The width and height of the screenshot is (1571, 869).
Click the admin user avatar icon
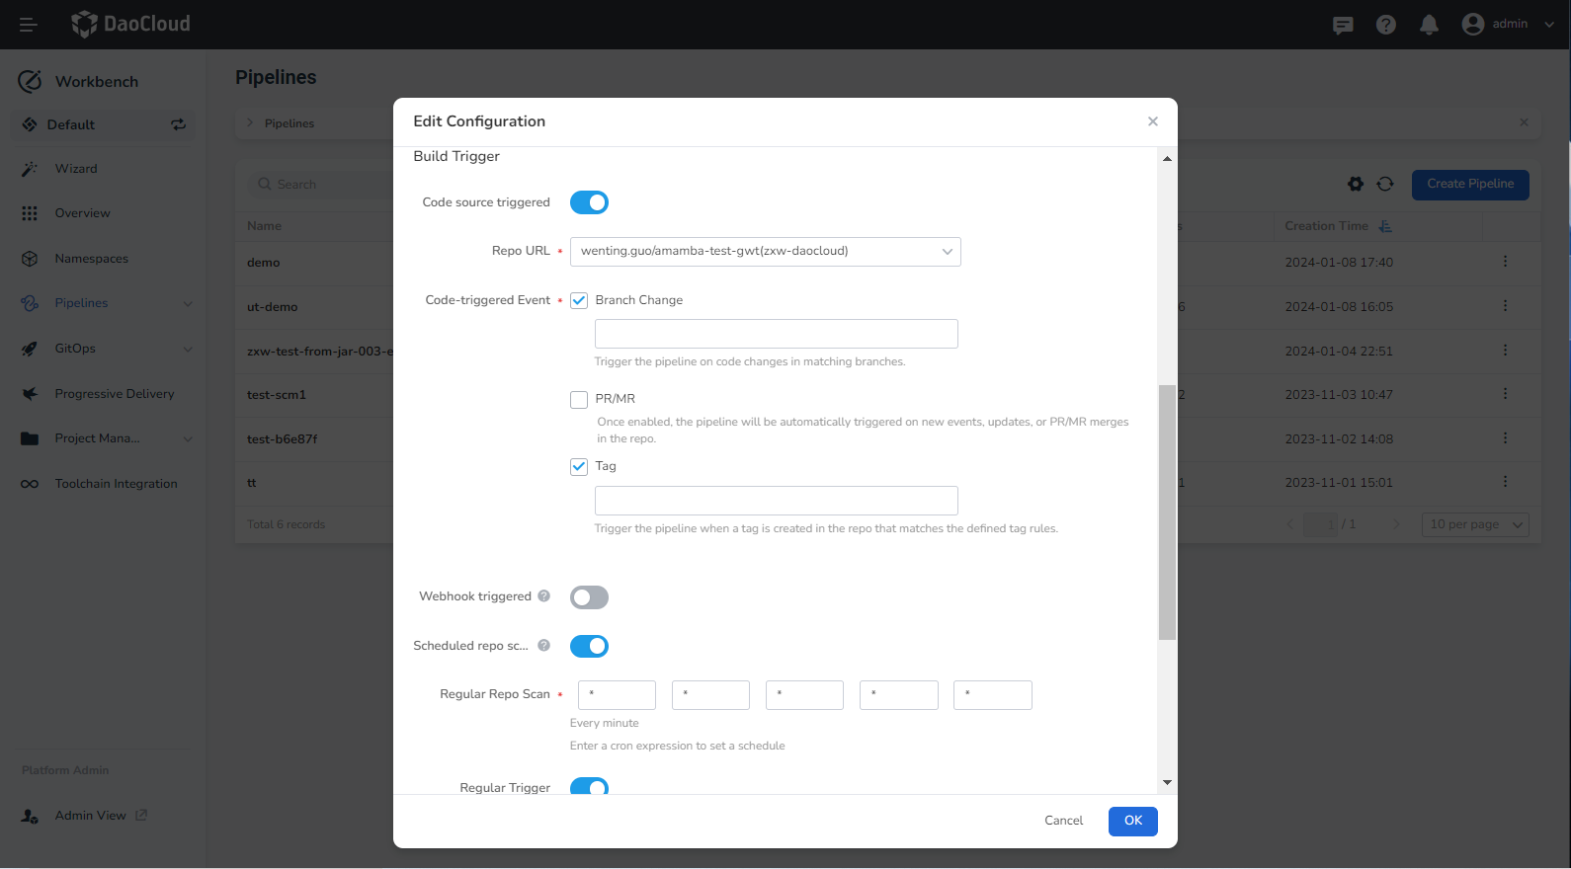coord(1472,25)
